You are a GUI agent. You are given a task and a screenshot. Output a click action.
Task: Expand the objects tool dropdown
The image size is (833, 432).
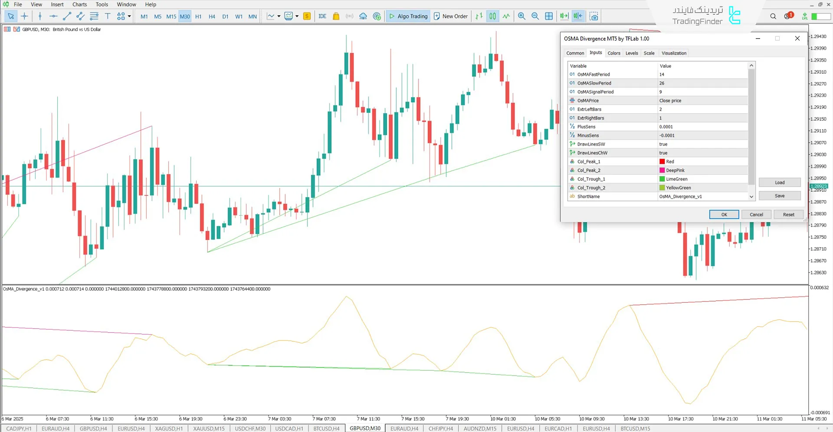(x=128, y=16)
